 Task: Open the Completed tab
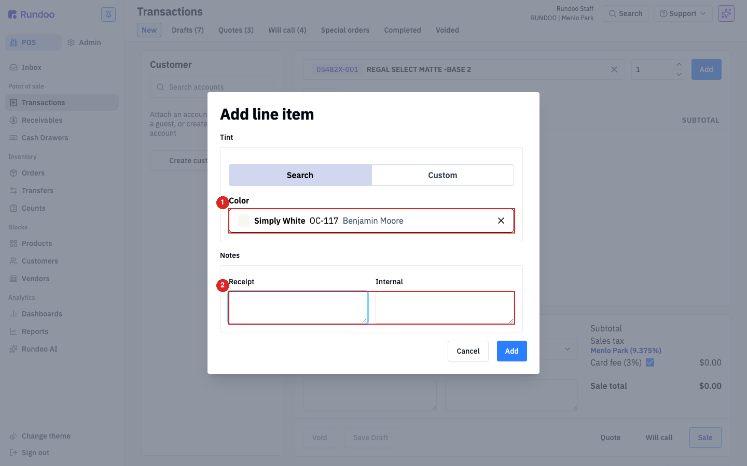(x=403, y=30)
